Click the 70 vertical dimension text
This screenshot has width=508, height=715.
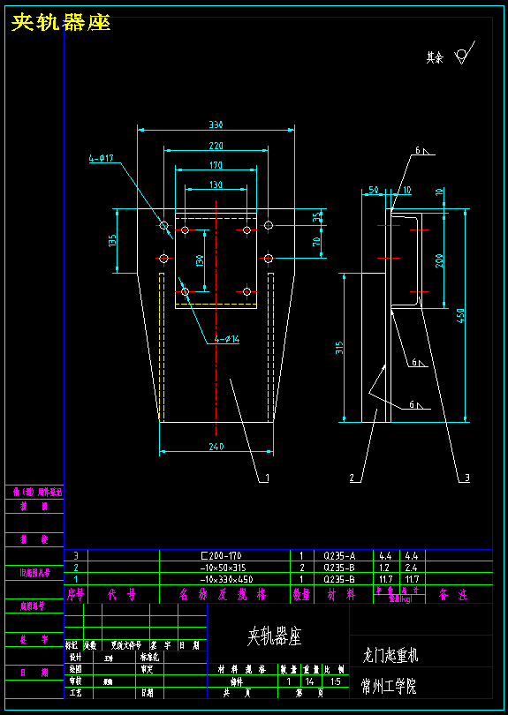(316, 241)
